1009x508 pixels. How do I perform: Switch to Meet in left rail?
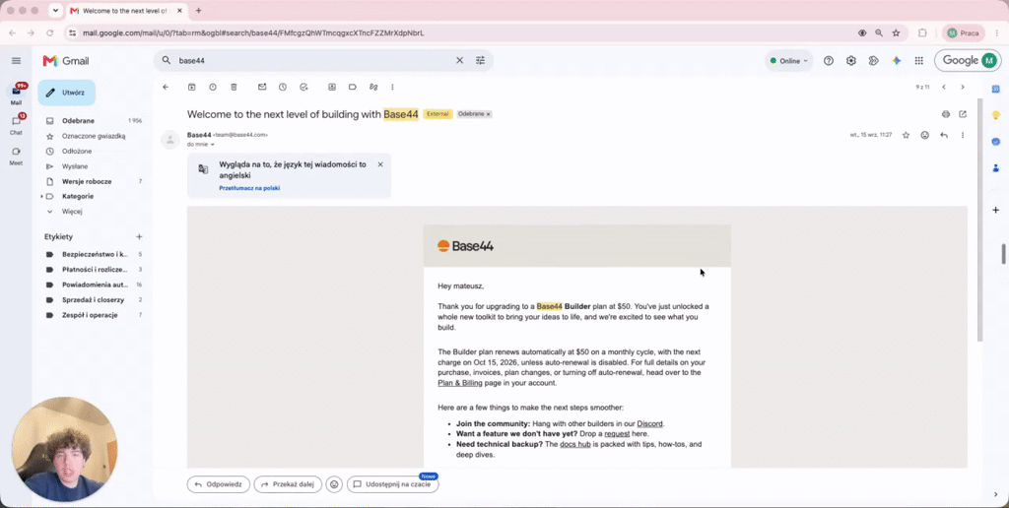[x=16, y=155]
